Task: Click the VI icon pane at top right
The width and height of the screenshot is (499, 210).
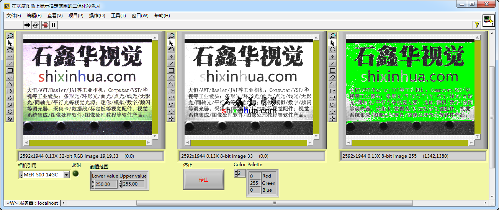Action: (488, 20)
